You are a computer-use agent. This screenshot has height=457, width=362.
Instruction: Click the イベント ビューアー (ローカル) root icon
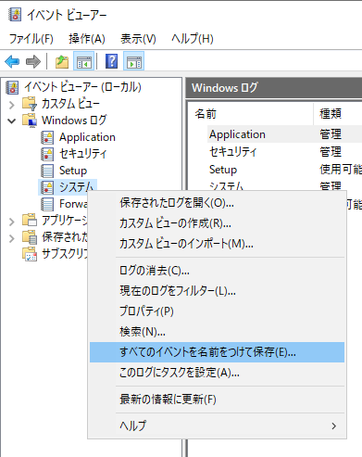[12, 87]
